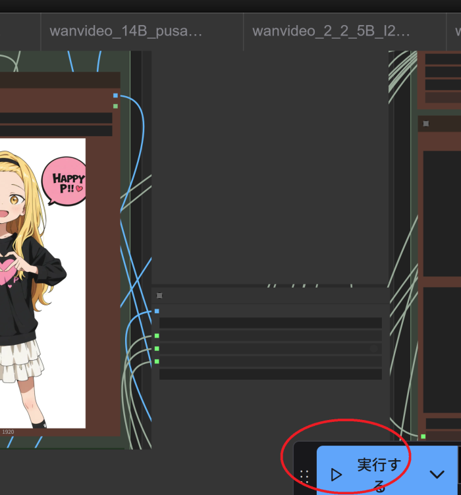The height and width of the screenshot is (495, 461).
Task: Open the run options dropdown chevron
Action: (437, 474)
